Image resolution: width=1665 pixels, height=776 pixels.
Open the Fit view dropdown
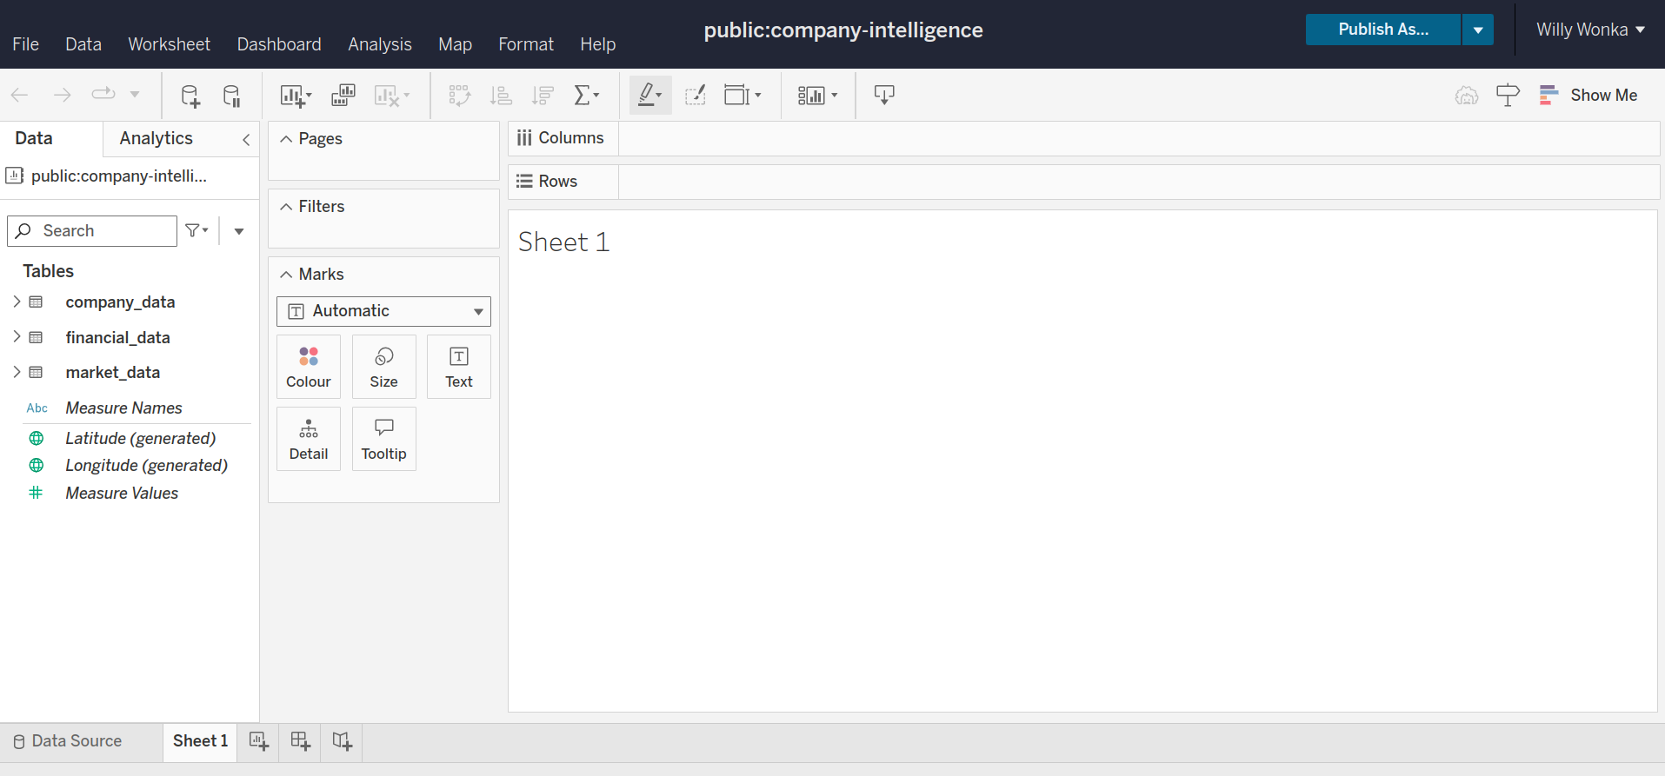(x=743, y=95)
